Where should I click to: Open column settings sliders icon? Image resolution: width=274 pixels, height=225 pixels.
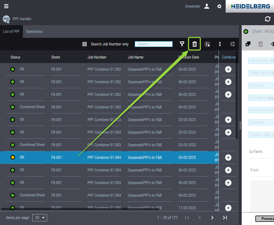click(x=232, y=44)
